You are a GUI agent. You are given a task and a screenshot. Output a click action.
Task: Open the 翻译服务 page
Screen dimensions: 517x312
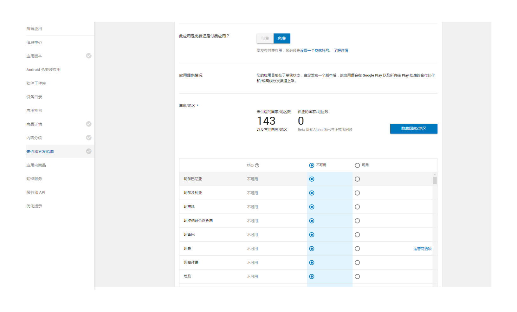pos(34,179)
